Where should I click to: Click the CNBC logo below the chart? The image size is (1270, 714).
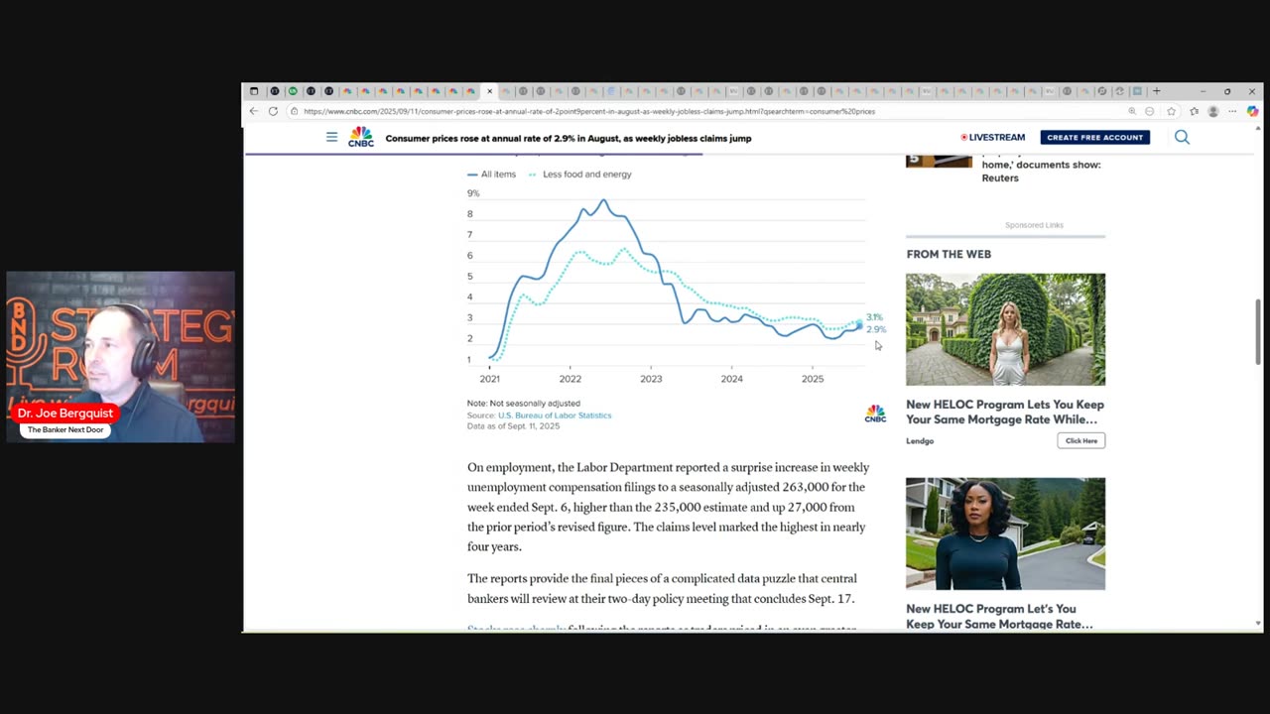click(875, 415)
